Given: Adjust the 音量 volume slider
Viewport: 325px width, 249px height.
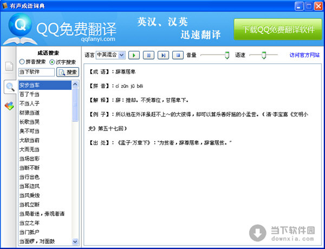Looking at the screenshot, I should [x=227, y=55].
